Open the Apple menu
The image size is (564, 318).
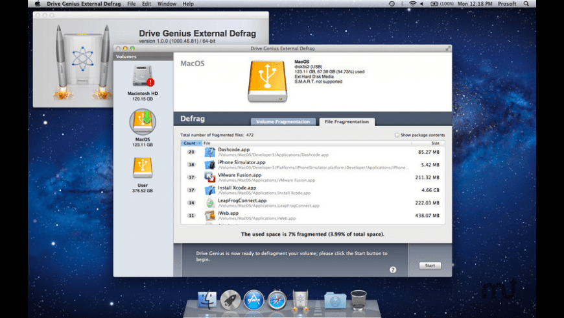(x=38, y=4)
